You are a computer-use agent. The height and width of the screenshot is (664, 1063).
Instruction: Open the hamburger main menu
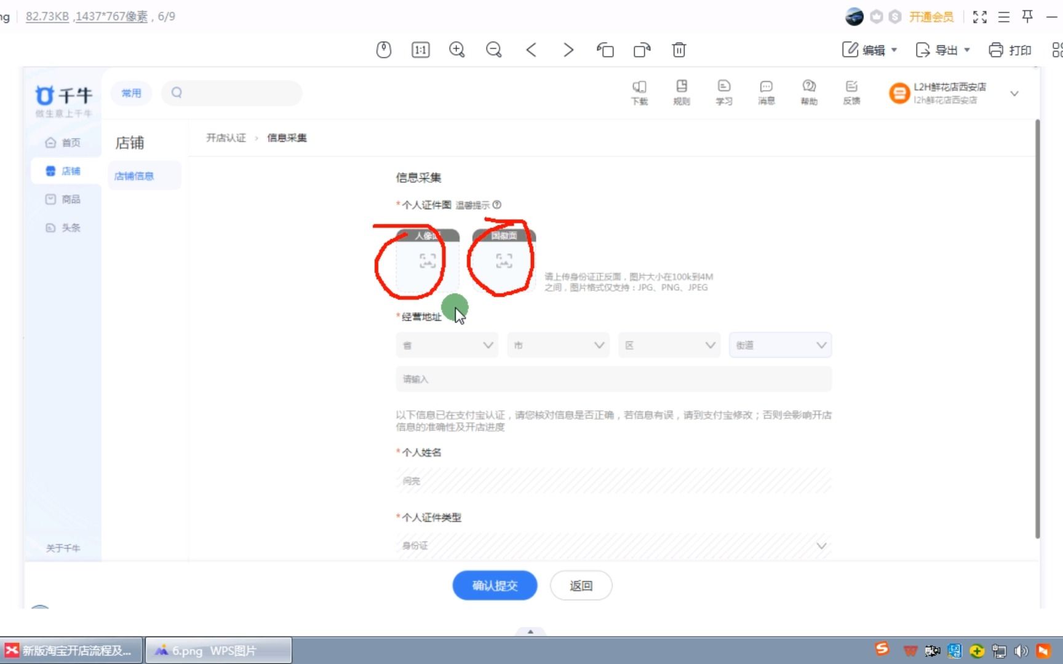pos(1004,17)
